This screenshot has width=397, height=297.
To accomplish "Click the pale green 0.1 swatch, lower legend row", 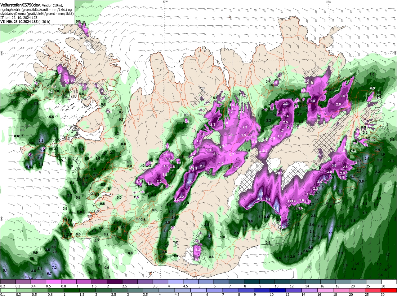I will pos(8,290).
